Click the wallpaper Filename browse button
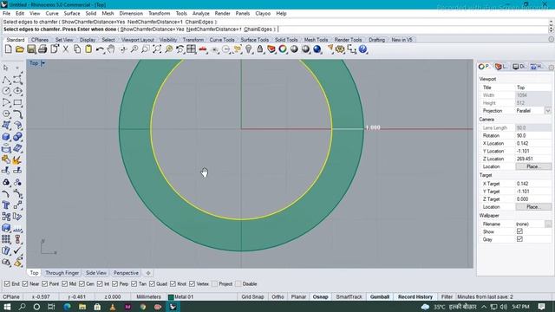The height and width of the screenshot is (312, 555). [548, 224]
